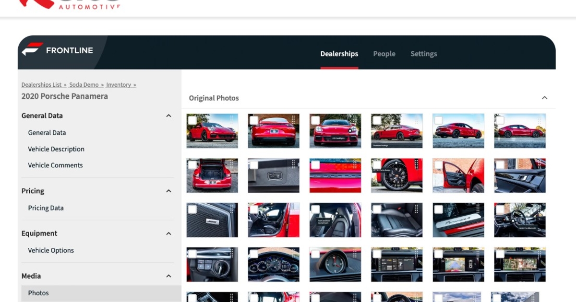Collapse the Pricing section
The width and height of the screenshot is (576, 302).
pyautogui.click(x=168, y=190)
